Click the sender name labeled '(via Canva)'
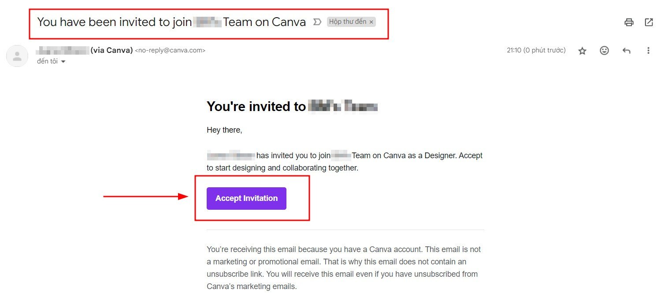Screen dimensions: 661x297 pyautogui.click(x=111, y=50)
